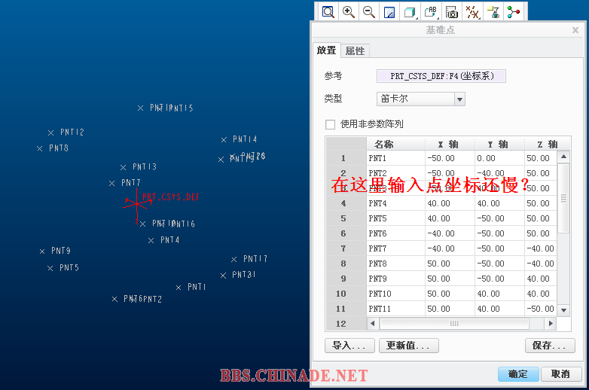Close the 基准点 dialog with X
Image resolution: width=589 pixels, height=390 pixels.
[575, 30]
